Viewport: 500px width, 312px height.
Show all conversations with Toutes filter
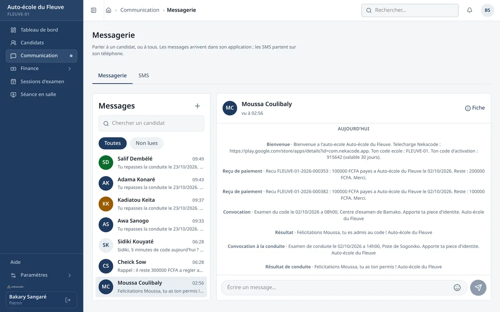coord(112,143)
